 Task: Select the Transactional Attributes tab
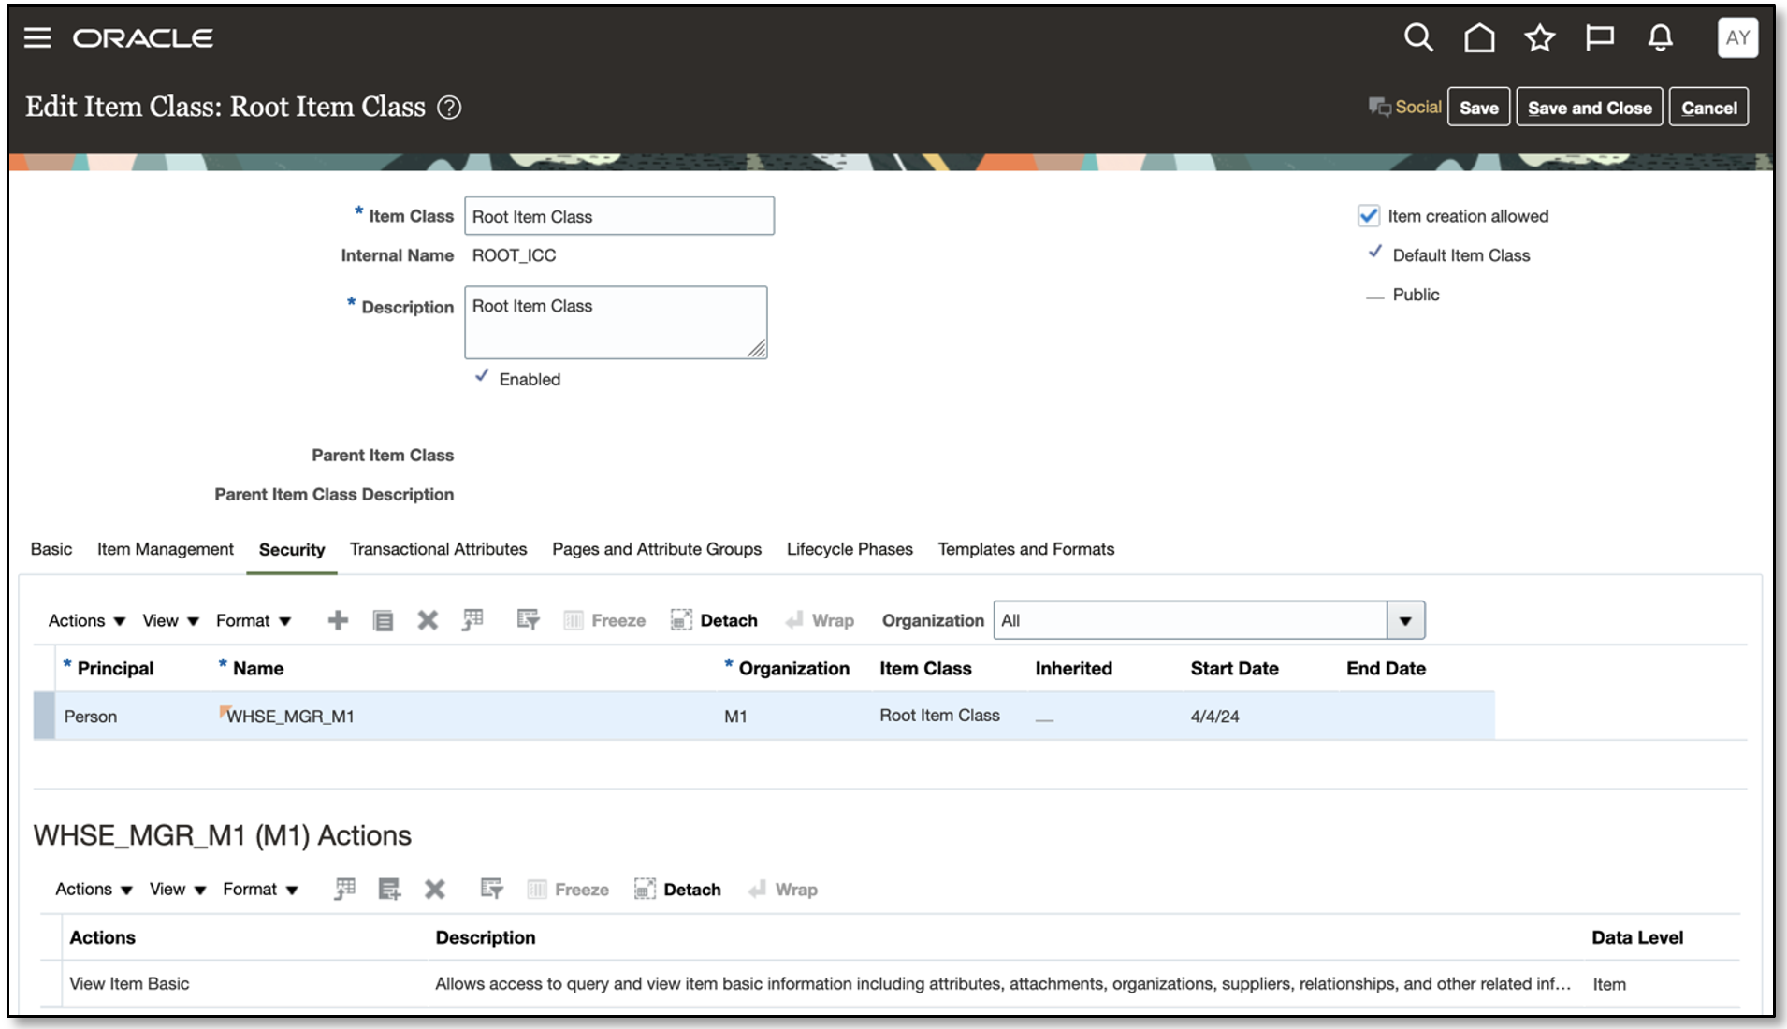click(438, 549)
